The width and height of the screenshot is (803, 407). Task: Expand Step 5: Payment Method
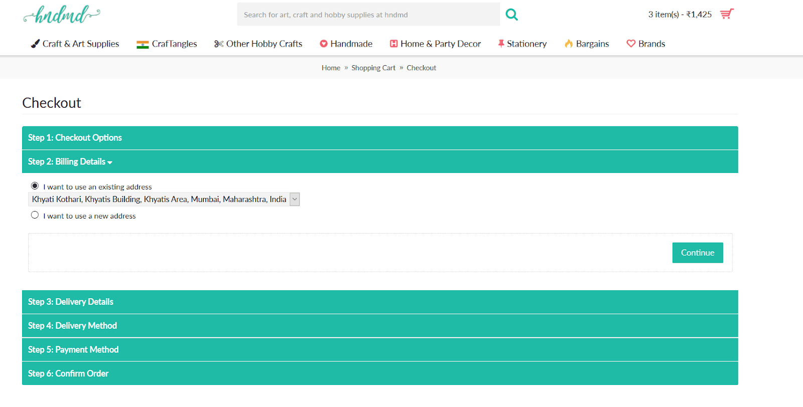click(x=380, y=350)
